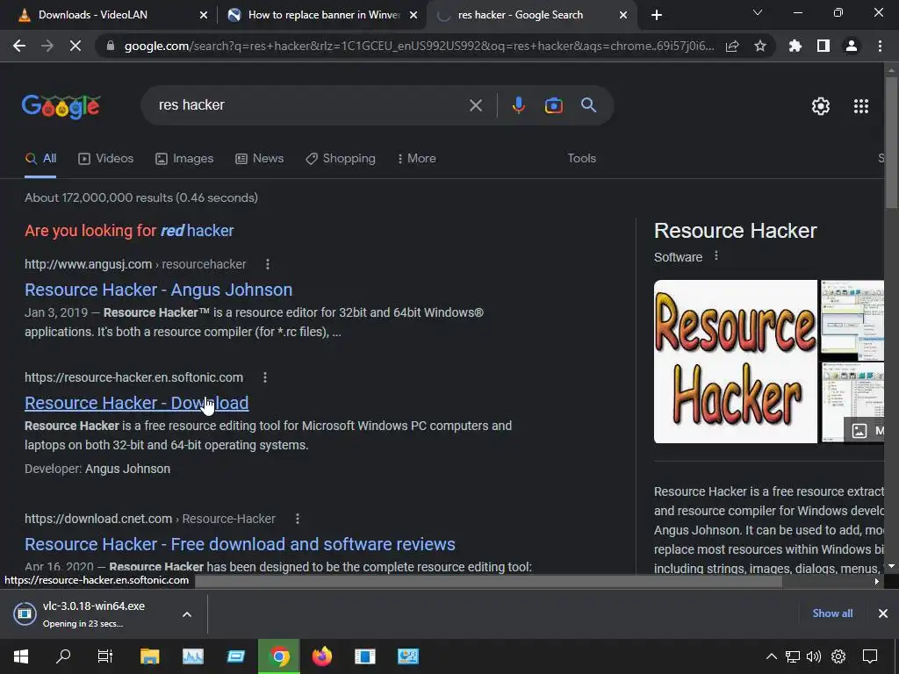Open Chrome three-dot menu
899x674 pixels.
click(880, 46)
